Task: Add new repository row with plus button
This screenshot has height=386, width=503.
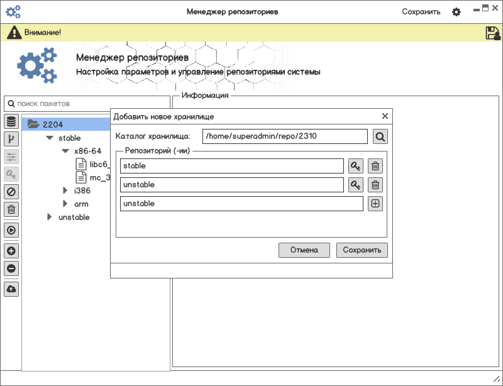Action: (375, 204)
